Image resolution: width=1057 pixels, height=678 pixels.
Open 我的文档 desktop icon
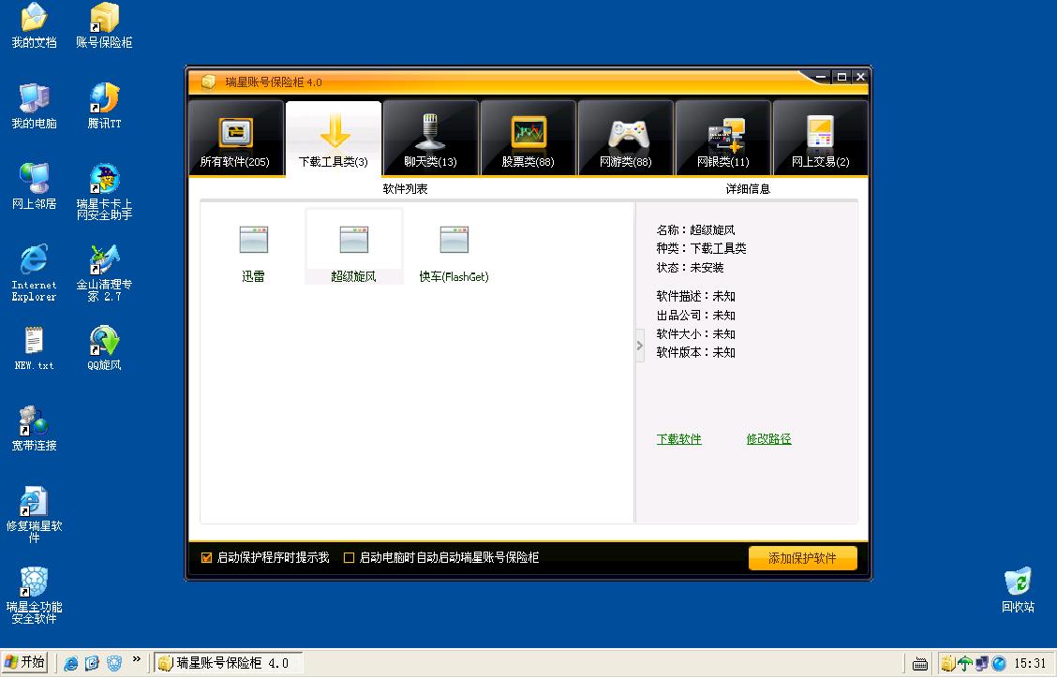point(34,26)
